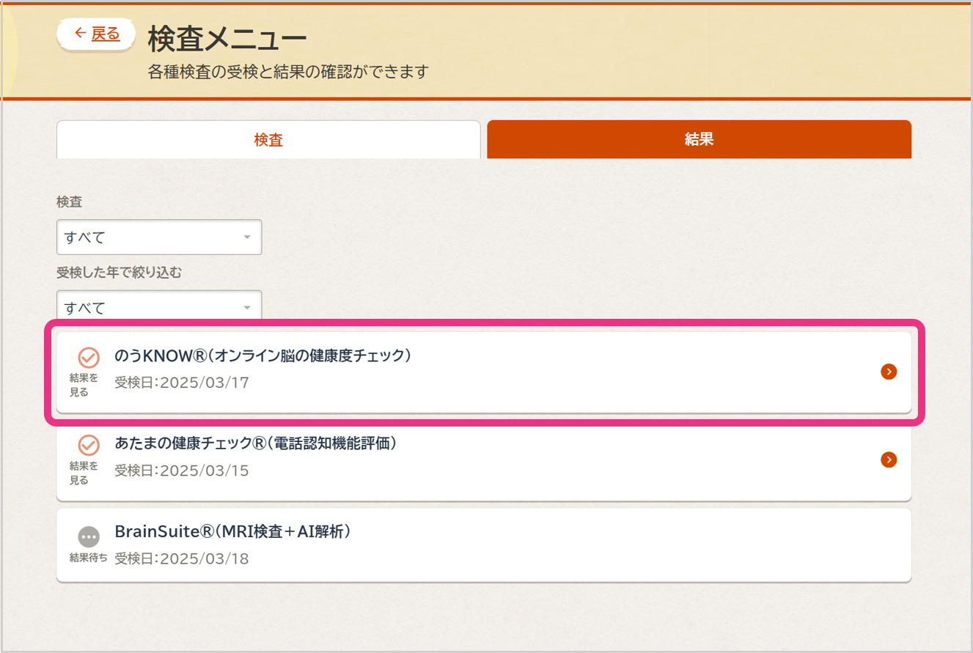The width and height of the screenshot is (973, 653).
Task: Click the 受検日 2025/03/17 date text
Action: tap(182, 383)
